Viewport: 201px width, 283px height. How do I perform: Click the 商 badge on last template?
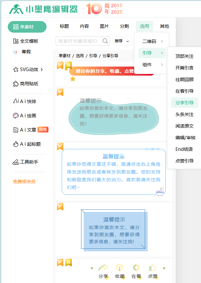68,262
